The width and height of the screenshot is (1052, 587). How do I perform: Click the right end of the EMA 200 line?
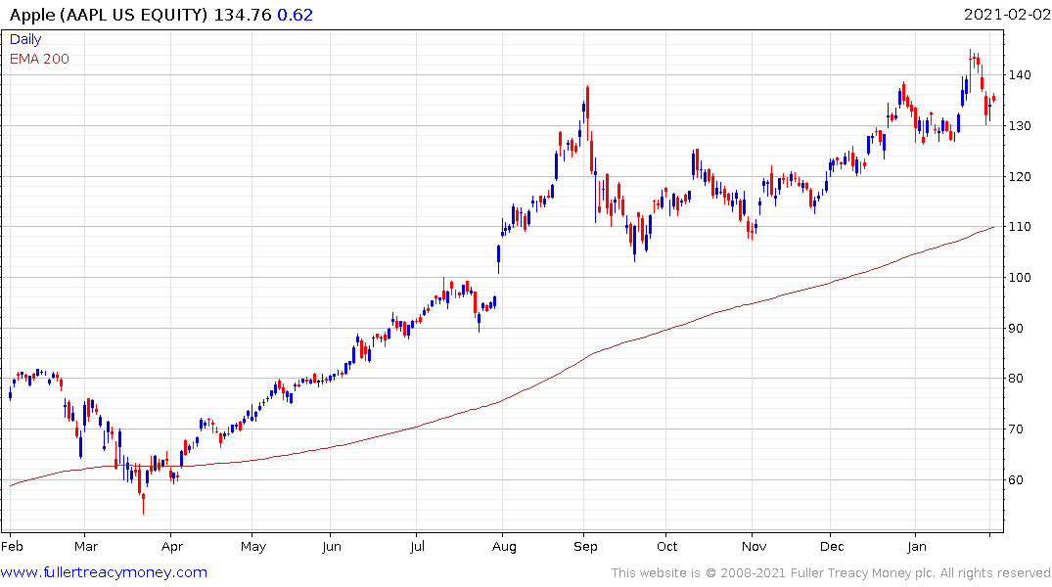993,227
